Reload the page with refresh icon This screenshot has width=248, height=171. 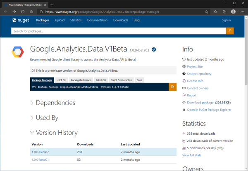click(23, 12)
